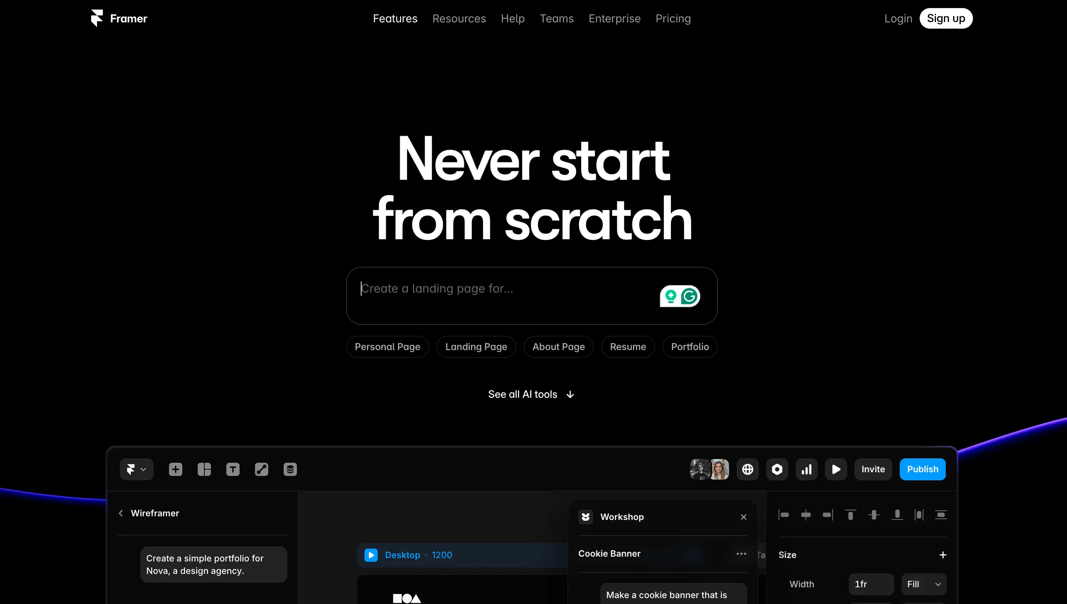Click the Insert plus tool in the editor toolbar

coord(175,469)
